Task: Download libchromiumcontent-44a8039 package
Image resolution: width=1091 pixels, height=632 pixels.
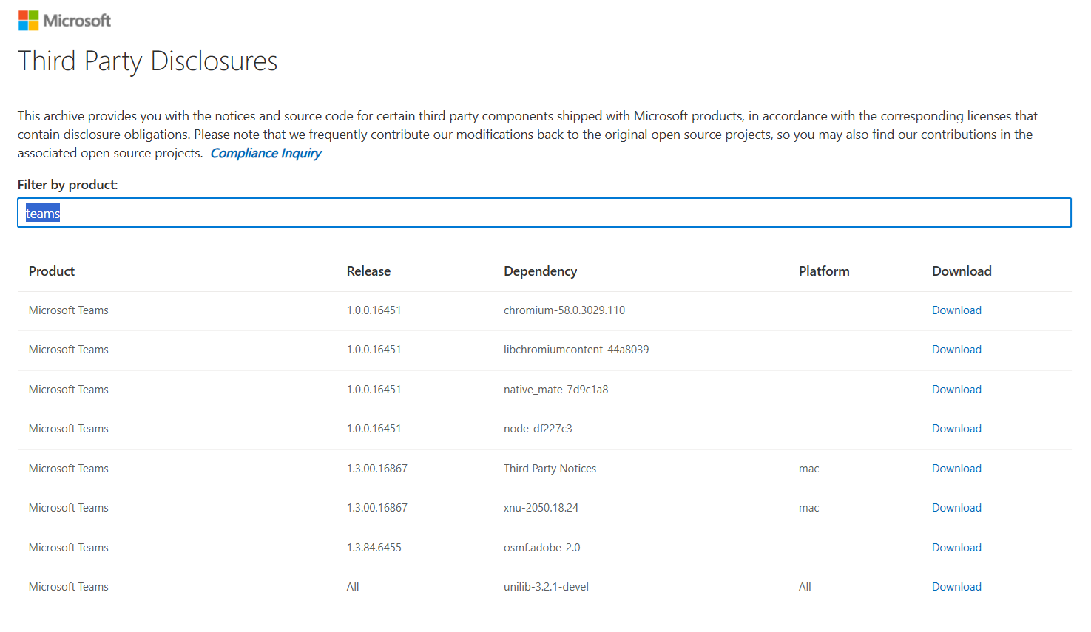Action: (x=956, y=350)
